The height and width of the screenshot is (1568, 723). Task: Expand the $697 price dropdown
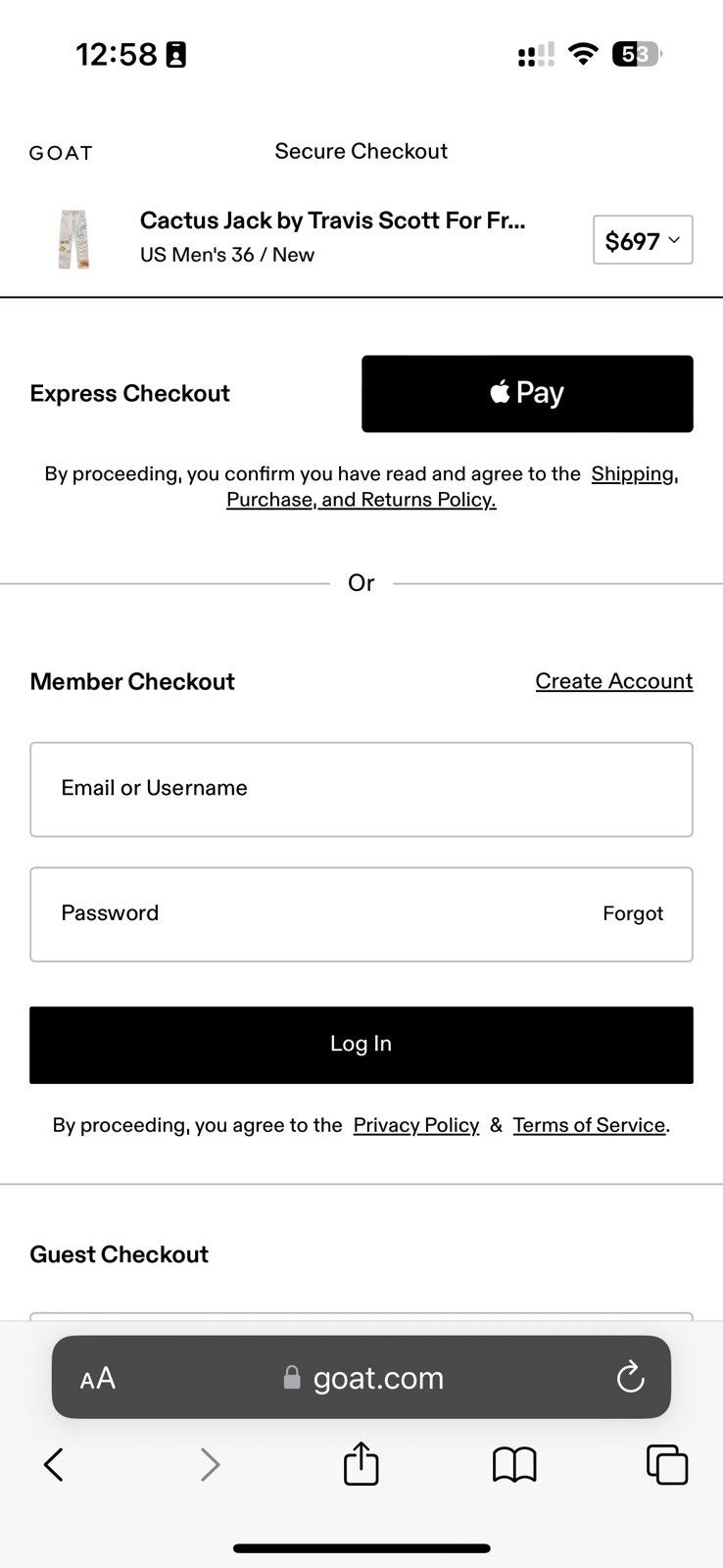[x=643, y=240]
